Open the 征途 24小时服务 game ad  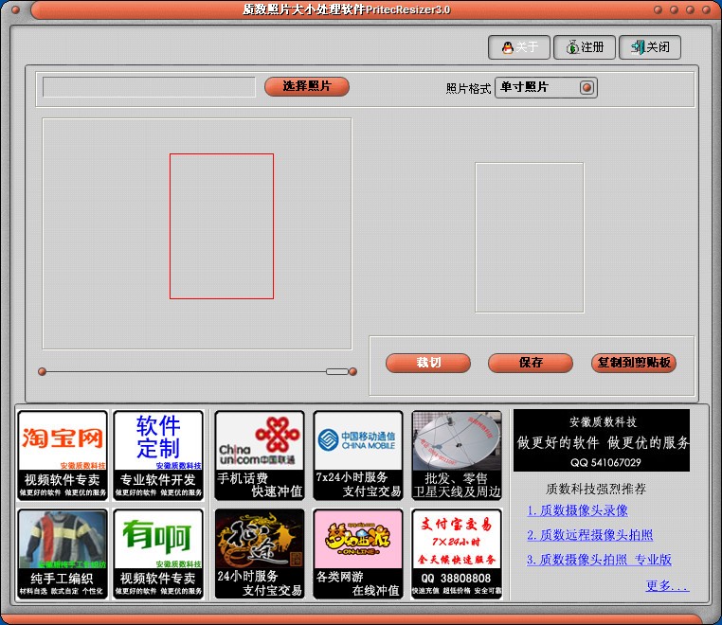pyautogui.click(x=260, y=554)
